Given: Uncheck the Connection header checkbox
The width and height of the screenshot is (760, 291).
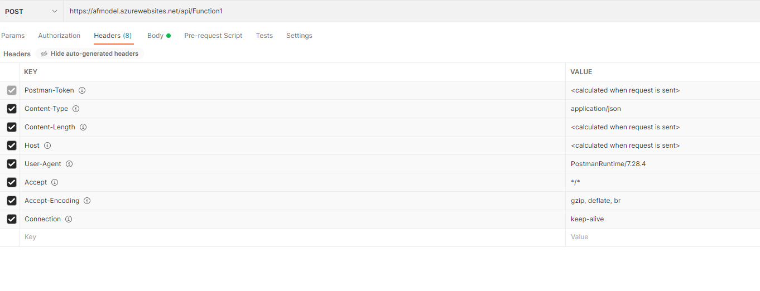Looking at the screenshot, I should click(12, 219).
